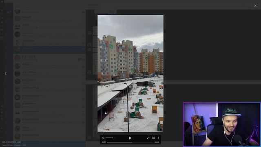Adjust the volume slider next to speaker
The image size is (261, 147).
coord(110,138)
